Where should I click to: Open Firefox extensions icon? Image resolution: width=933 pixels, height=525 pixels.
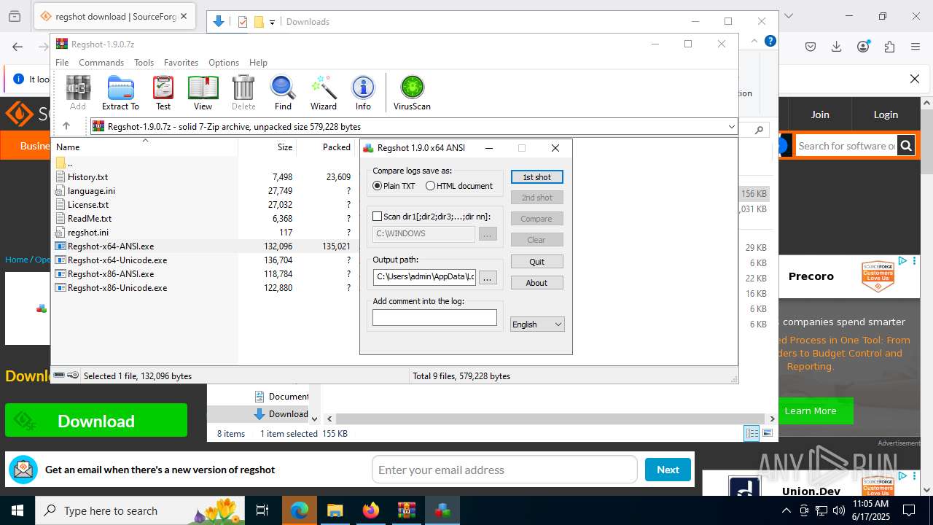pos(889,47)
